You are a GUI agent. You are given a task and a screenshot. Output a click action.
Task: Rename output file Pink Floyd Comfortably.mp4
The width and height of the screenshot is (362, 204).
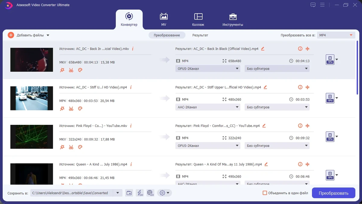(x=264, y=126)
